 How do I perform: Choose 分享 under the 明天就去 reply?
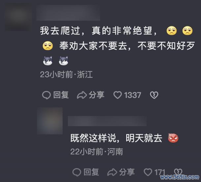127,172
